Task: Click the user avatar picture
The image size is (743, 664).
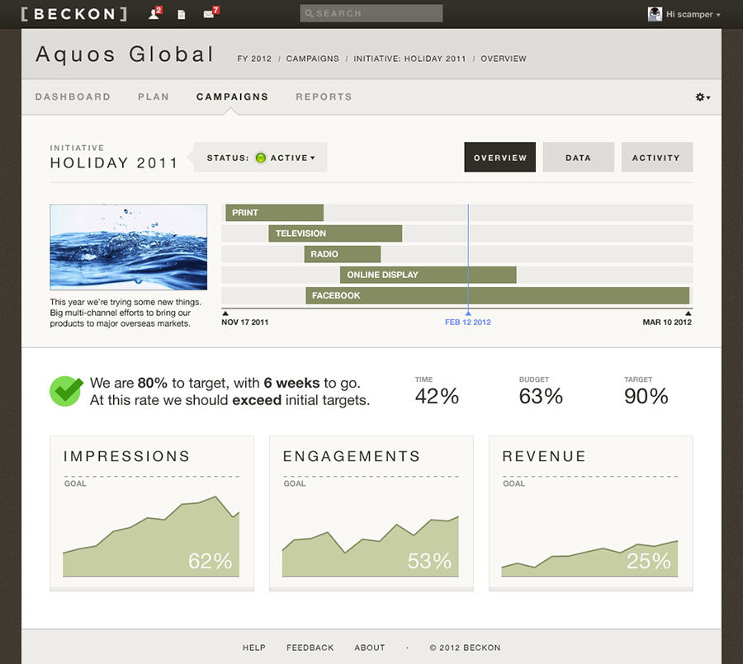Action: coord(655,14)
